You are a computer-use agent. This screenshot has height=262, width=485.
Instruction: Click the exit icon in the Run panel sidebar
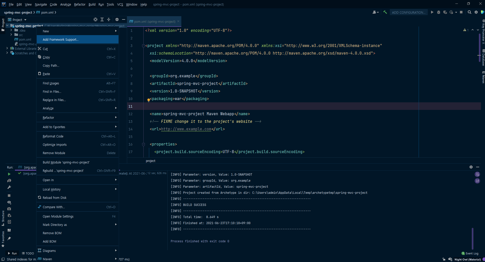point(9,222)
